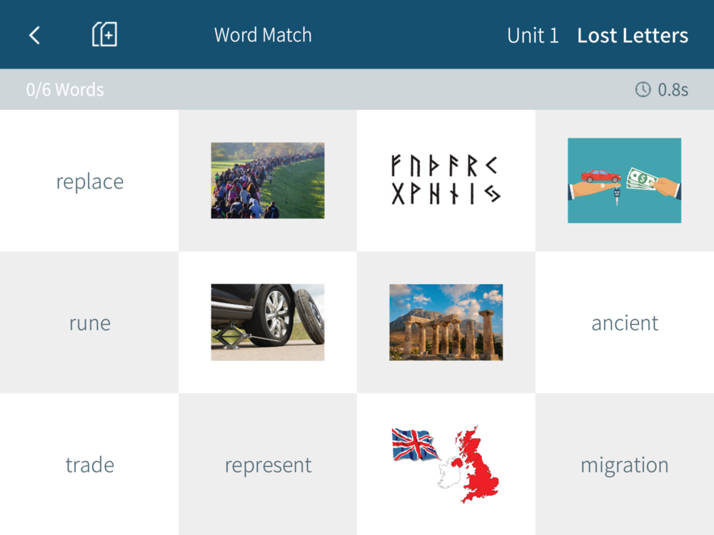Select the car and money exchange picture

624,180
